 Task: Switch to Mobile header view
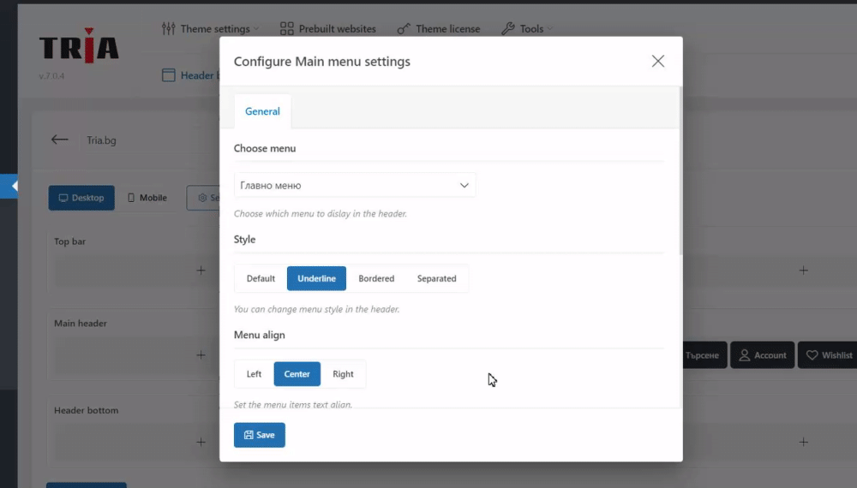(147, 198)
